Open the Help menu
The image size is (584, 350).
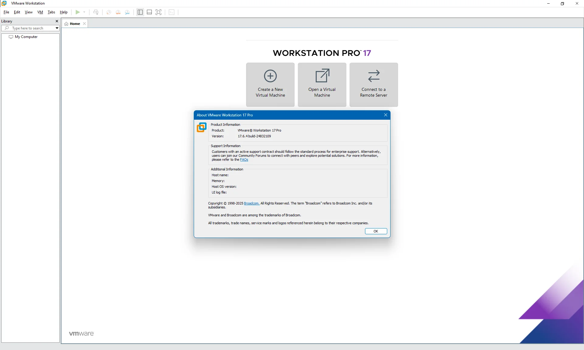tap(64, 12)
